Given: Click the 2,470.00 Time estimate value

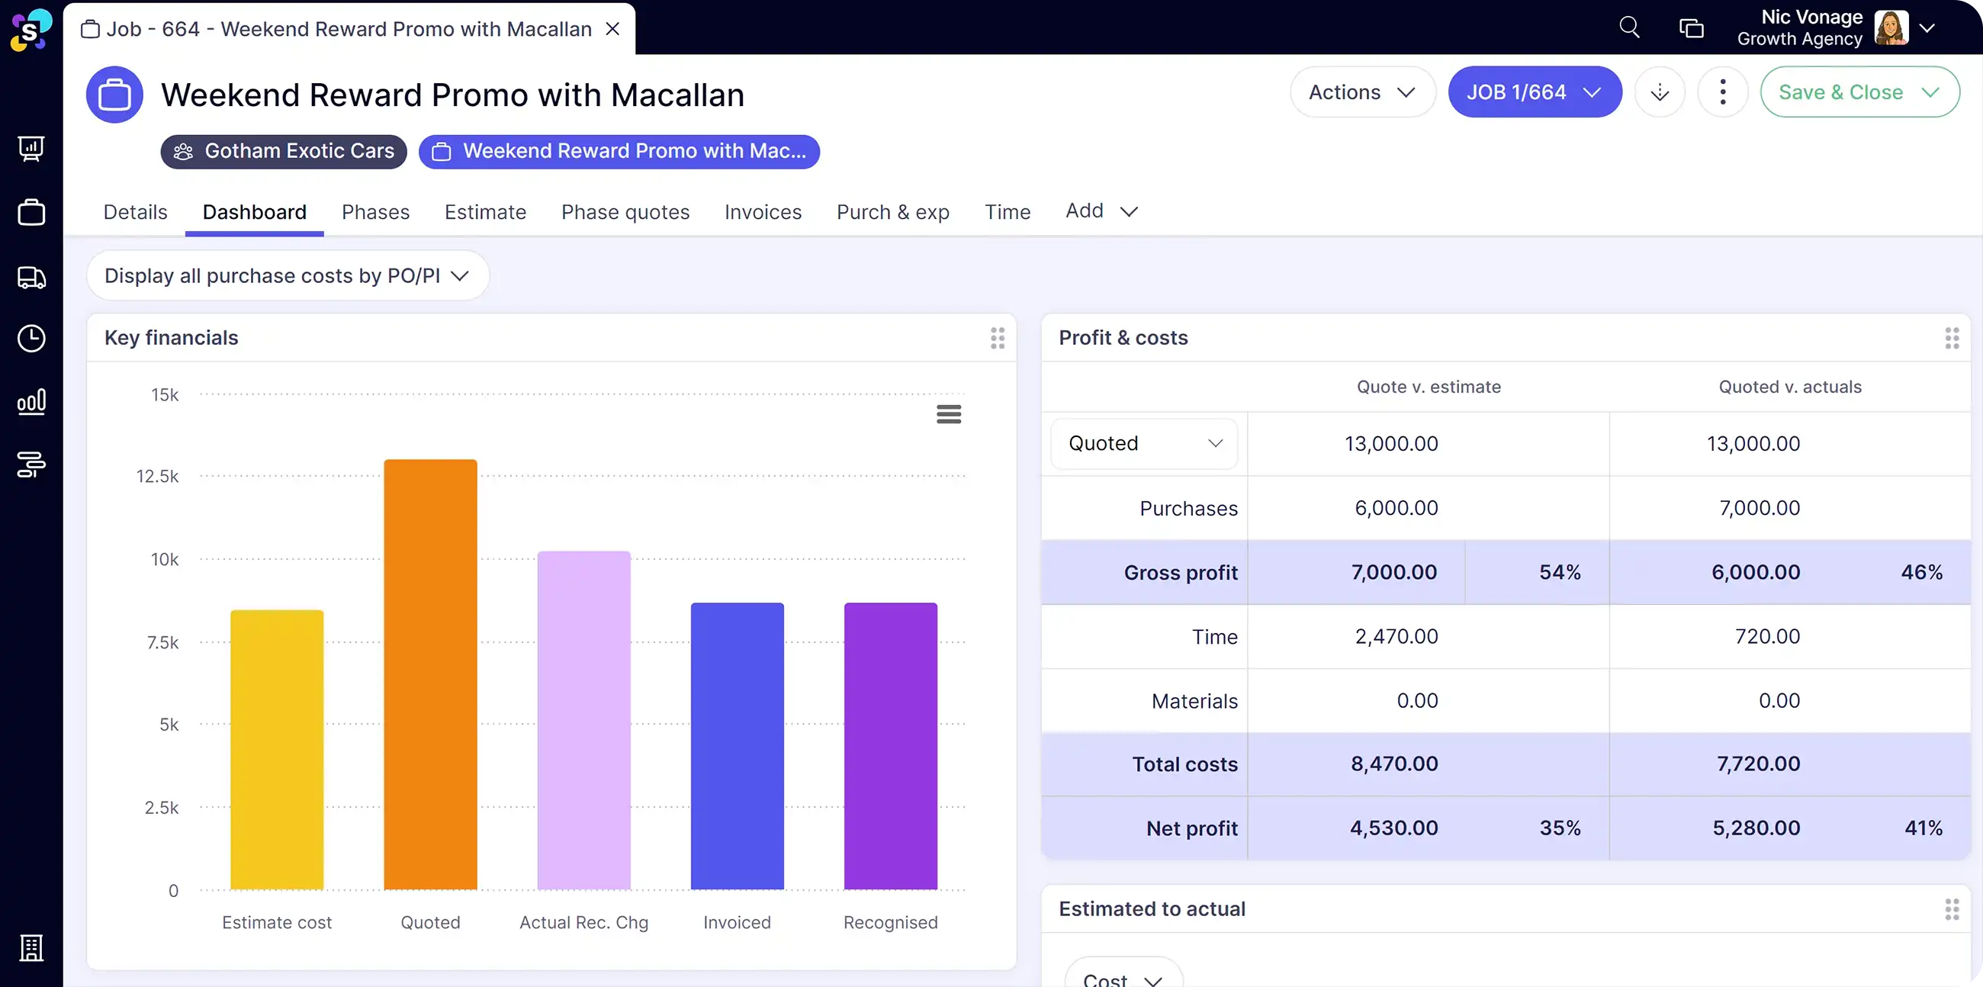Looking at the screenshot, I should 1396,637.
